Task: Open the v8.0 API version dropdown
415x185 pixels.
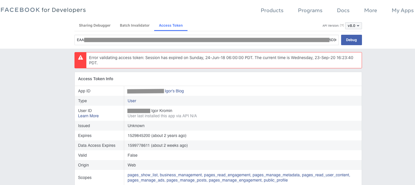Action: pyautogui.click(x=354, y=26)
